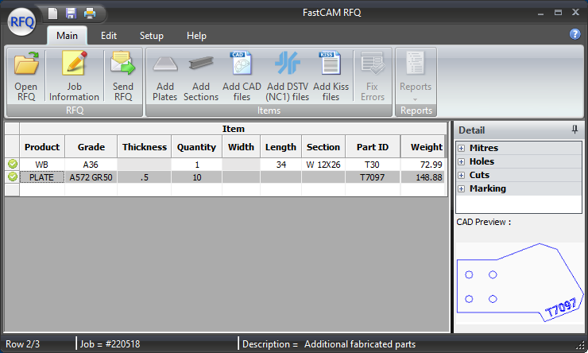This screenshot has height=353, width=588.
Task: Click the CAD preview drawing of T7097
Action: pos(520,282)
